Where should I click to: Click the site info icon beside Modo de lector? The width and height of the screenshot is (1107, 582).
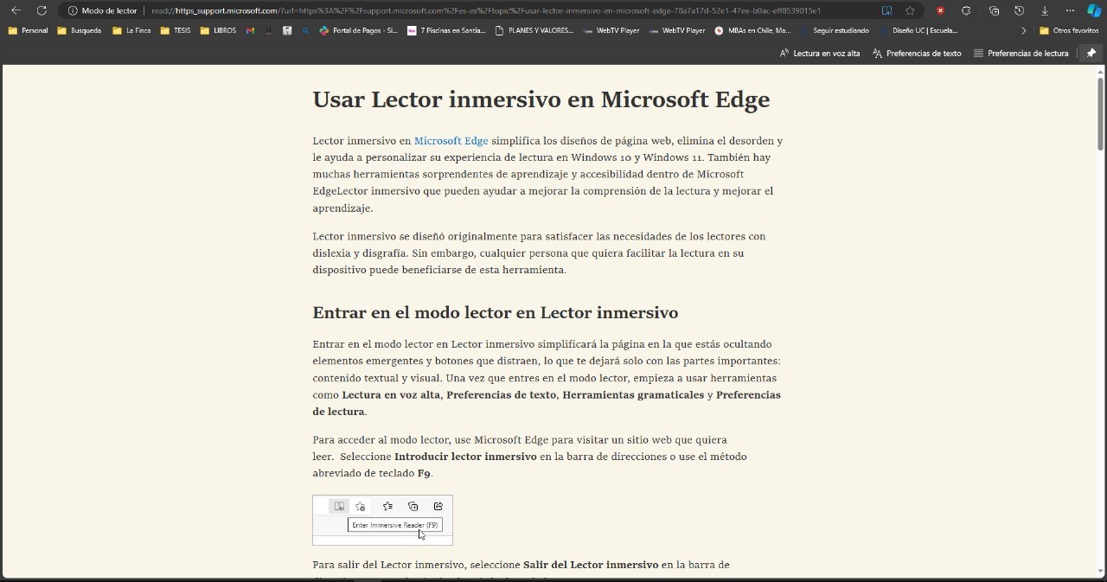[73, 10]
